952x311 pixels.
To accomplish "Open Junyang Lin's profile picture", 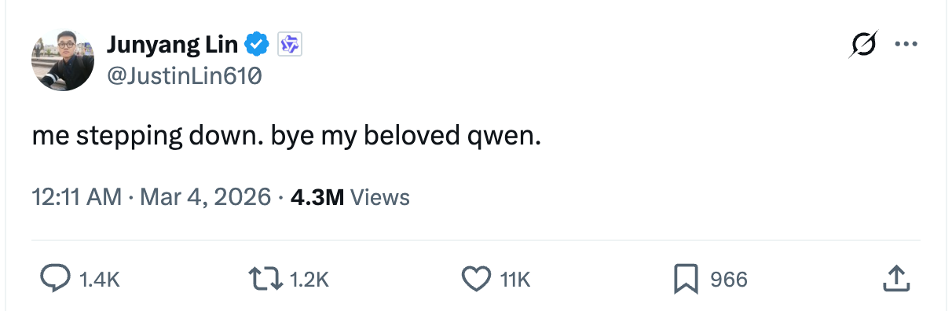I will point(63,60).
